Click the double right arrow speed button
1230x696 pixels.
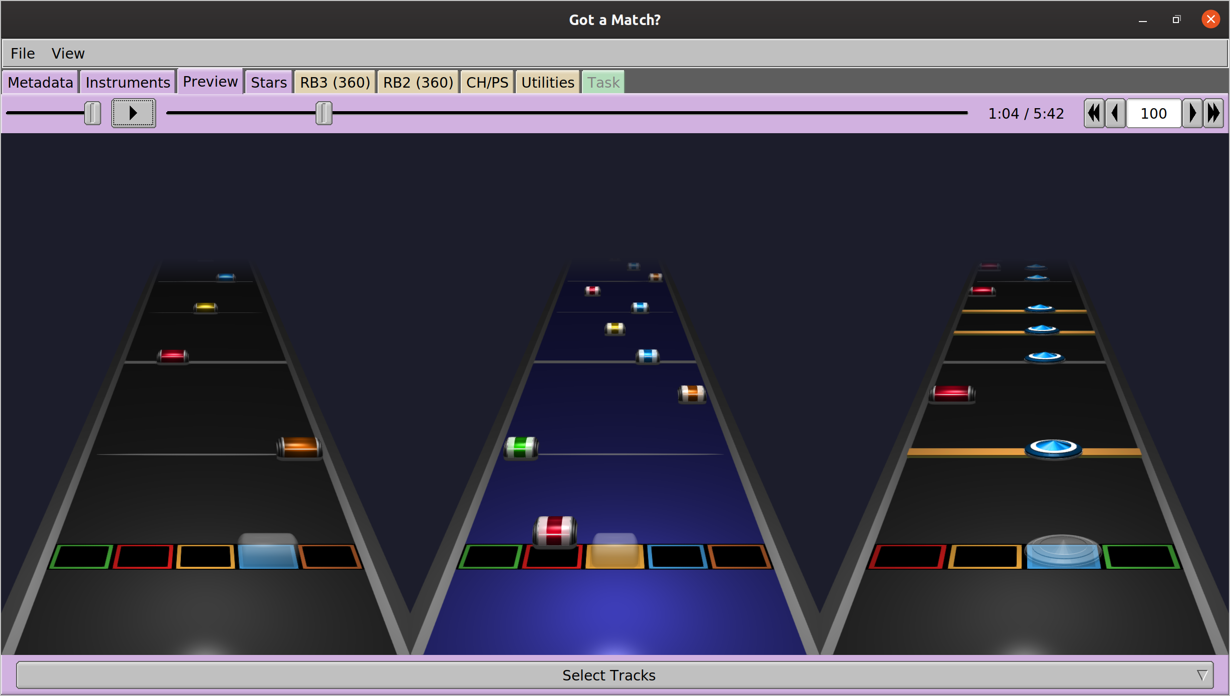[1213, 113]
